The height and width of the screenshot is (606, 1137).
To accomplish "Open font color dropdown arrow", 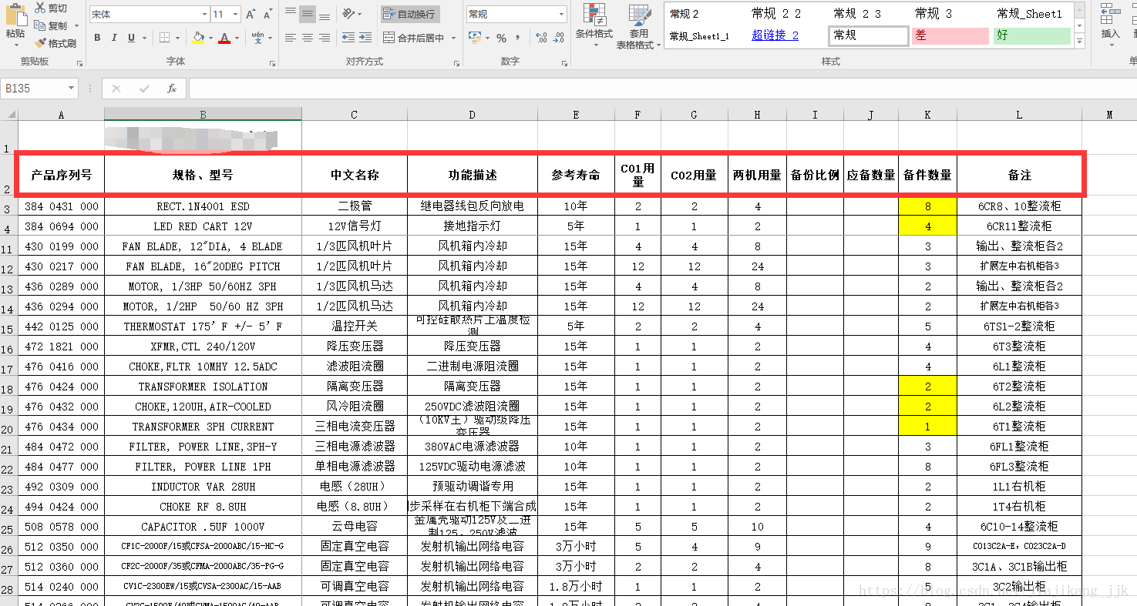I will (237, 38).
